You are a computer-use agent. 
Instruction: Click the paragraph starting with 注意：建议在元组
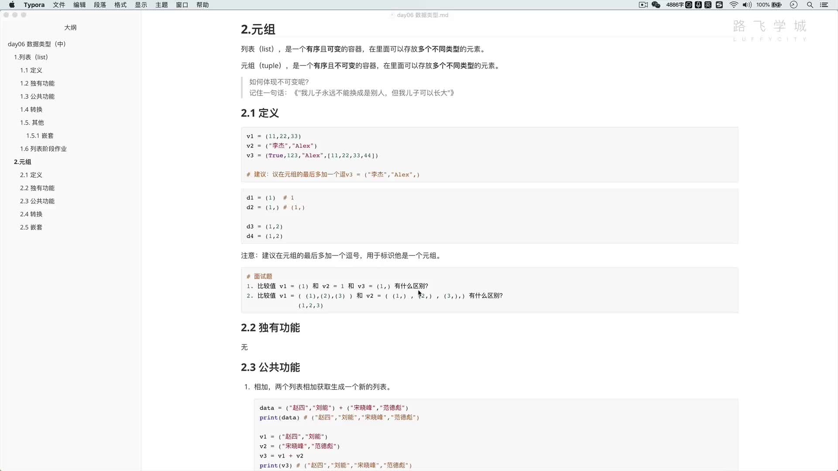pyautogui.click(x=342, y=256)
